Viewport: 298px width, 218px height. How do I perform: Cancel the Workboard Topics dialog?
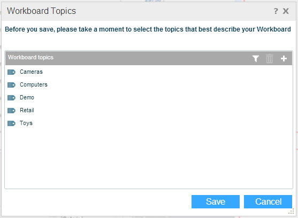point(268,201)
